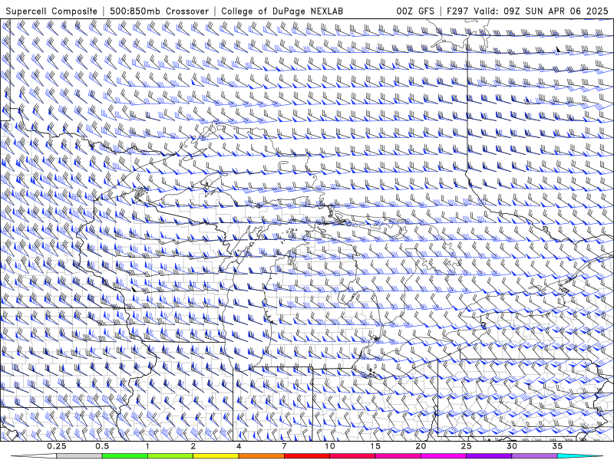Click the legend value 20

(x=421, y=446)
